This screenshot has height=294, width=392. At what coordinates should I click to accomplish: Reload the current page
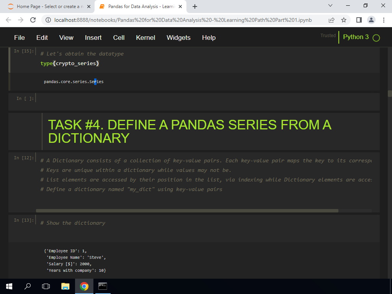pyautogui.click(x=33, y=20)
